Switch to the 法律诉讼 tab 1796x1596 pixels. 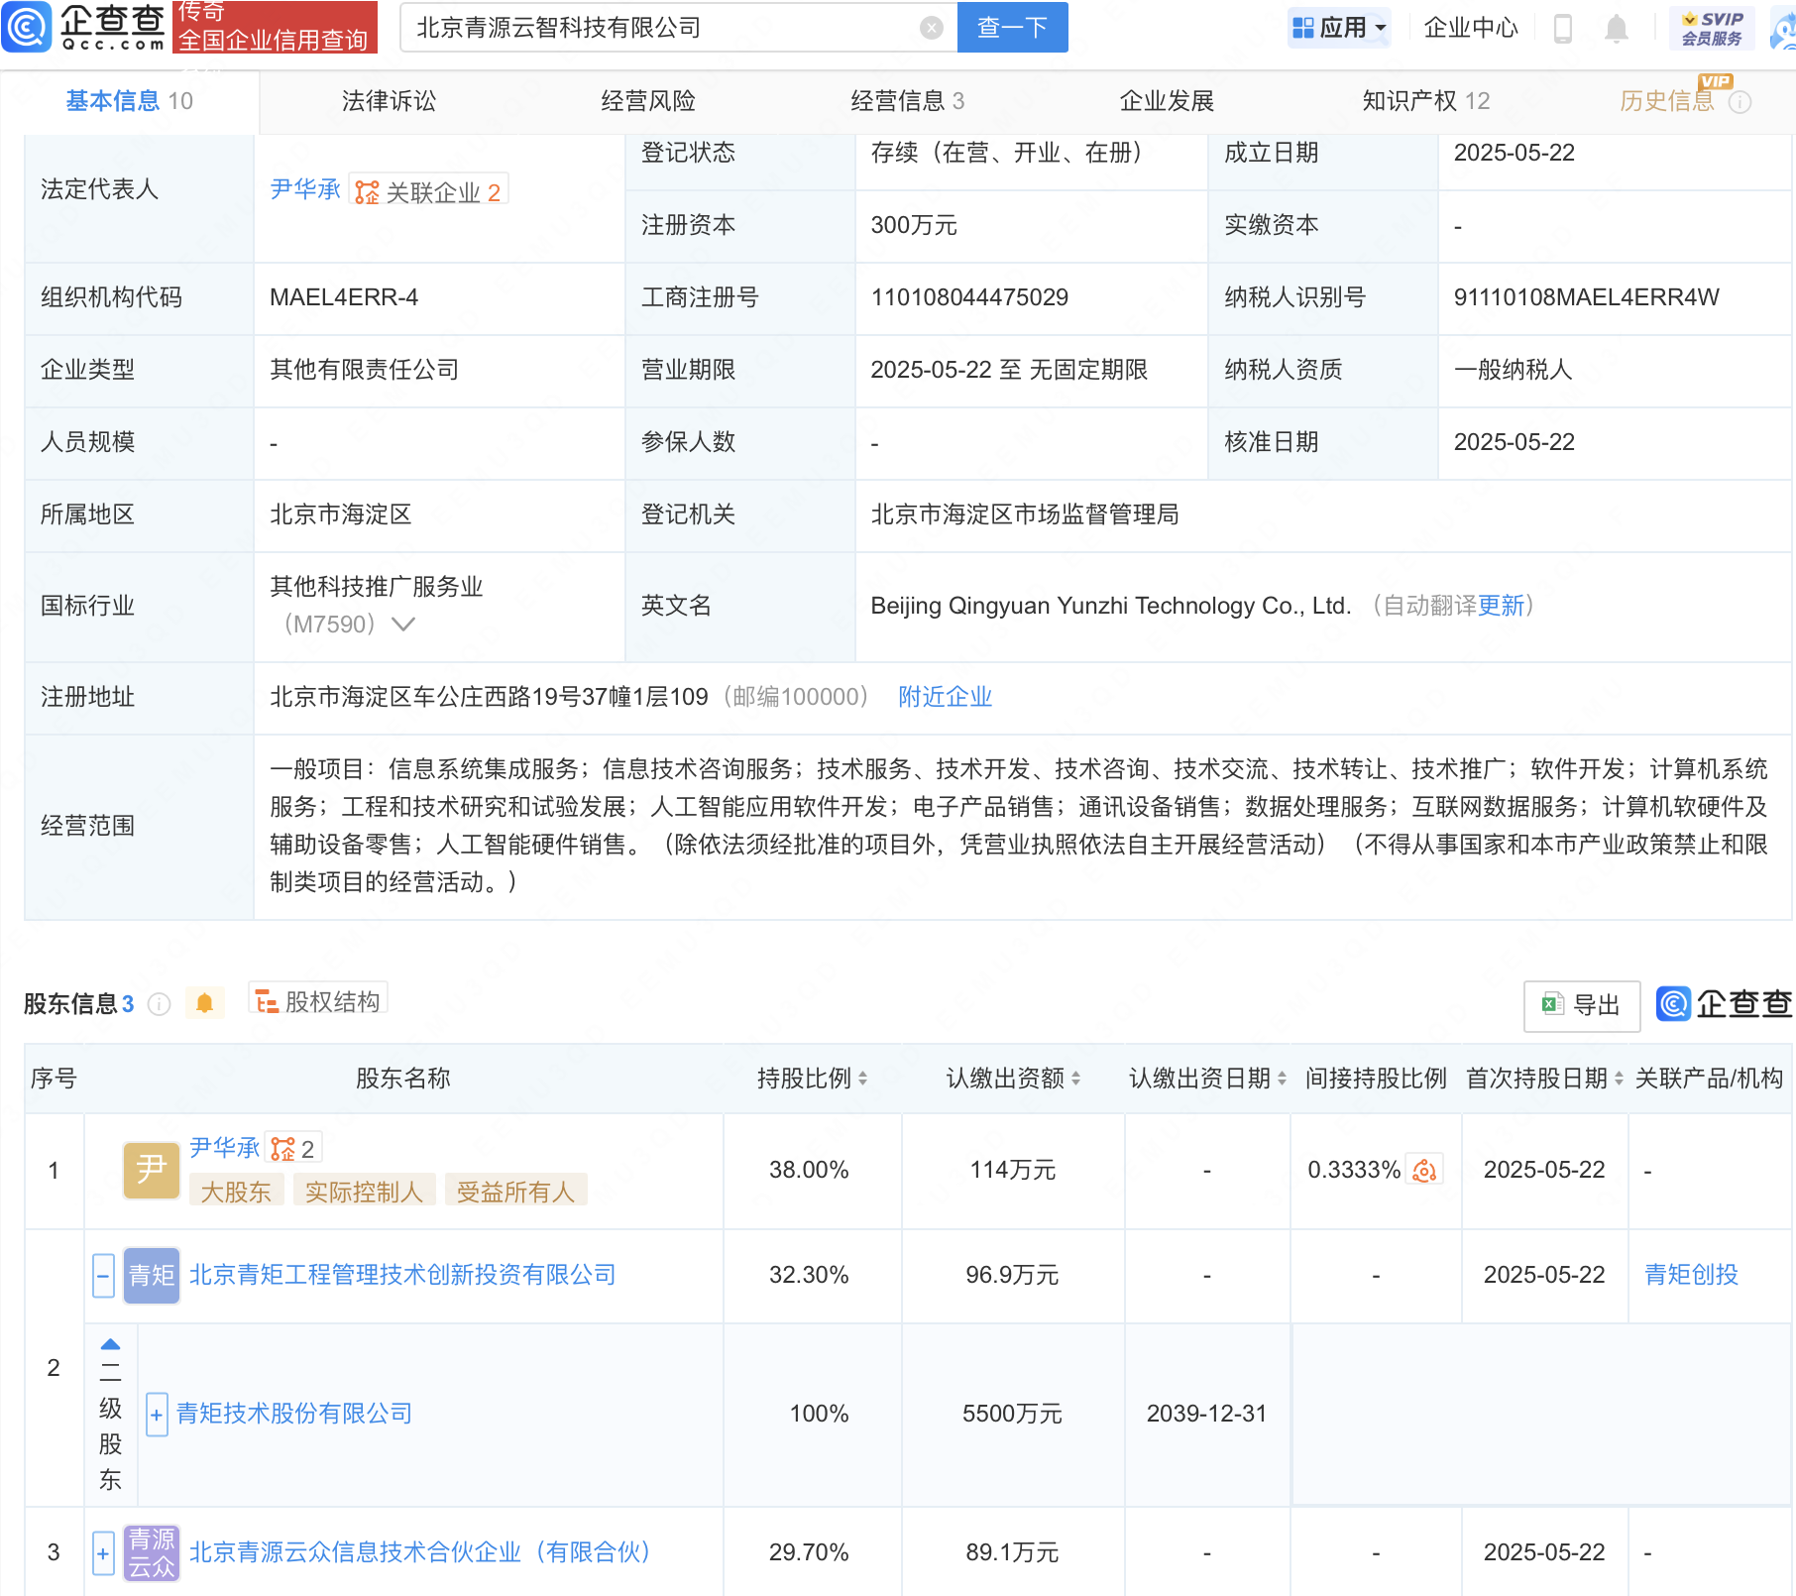389,101
